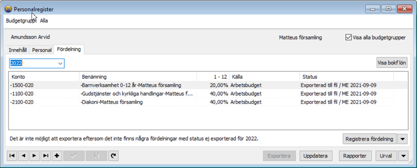Toggle Visa alla budgetgrupper checkbox

[348, 37]
